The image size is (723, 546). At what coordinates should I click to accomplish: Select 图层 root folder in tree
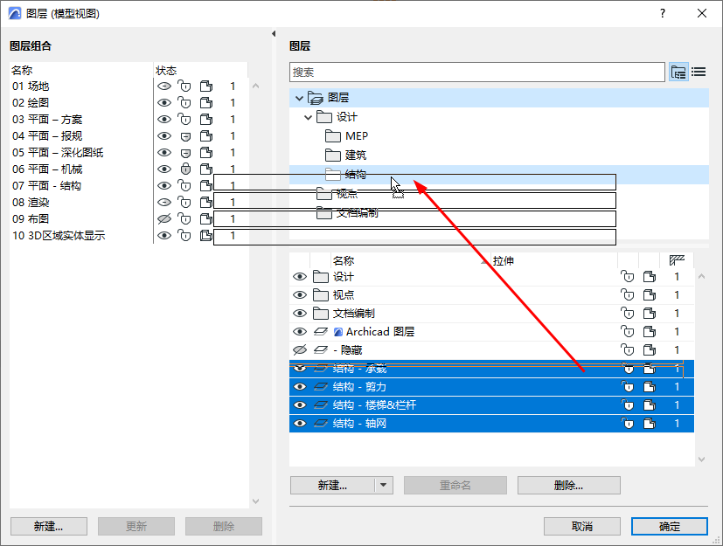[x=338, y=98]
